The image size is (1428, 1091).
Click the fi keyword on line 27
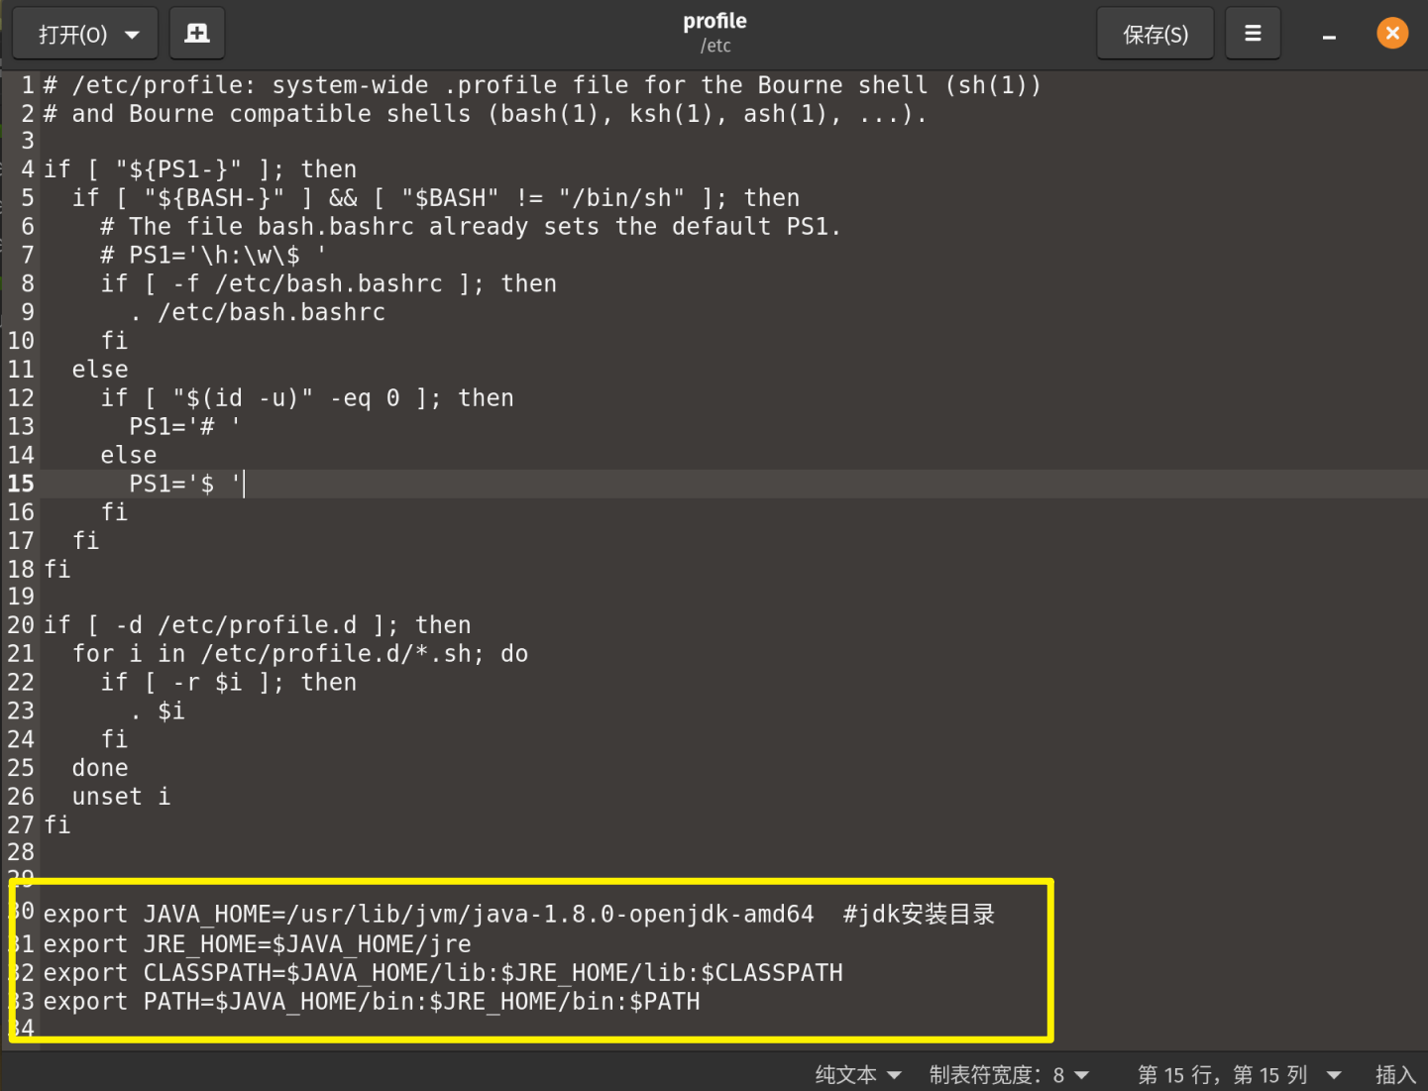coord(56,824)
